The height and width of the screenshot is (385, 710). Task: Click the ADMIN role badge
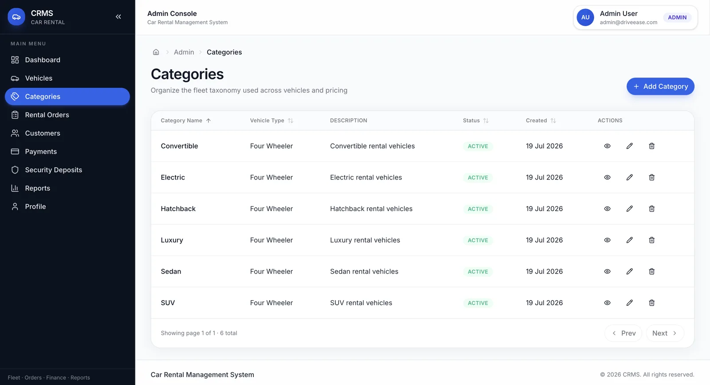(x=677, y=17)
